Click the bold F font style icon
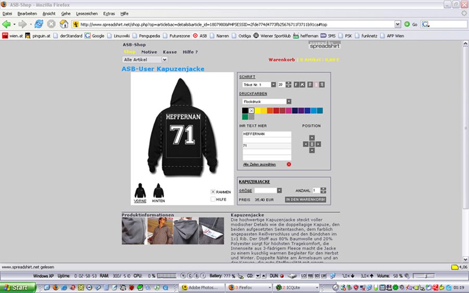The height and width of the screenshot is (293, 469). (x=297, y=84)
